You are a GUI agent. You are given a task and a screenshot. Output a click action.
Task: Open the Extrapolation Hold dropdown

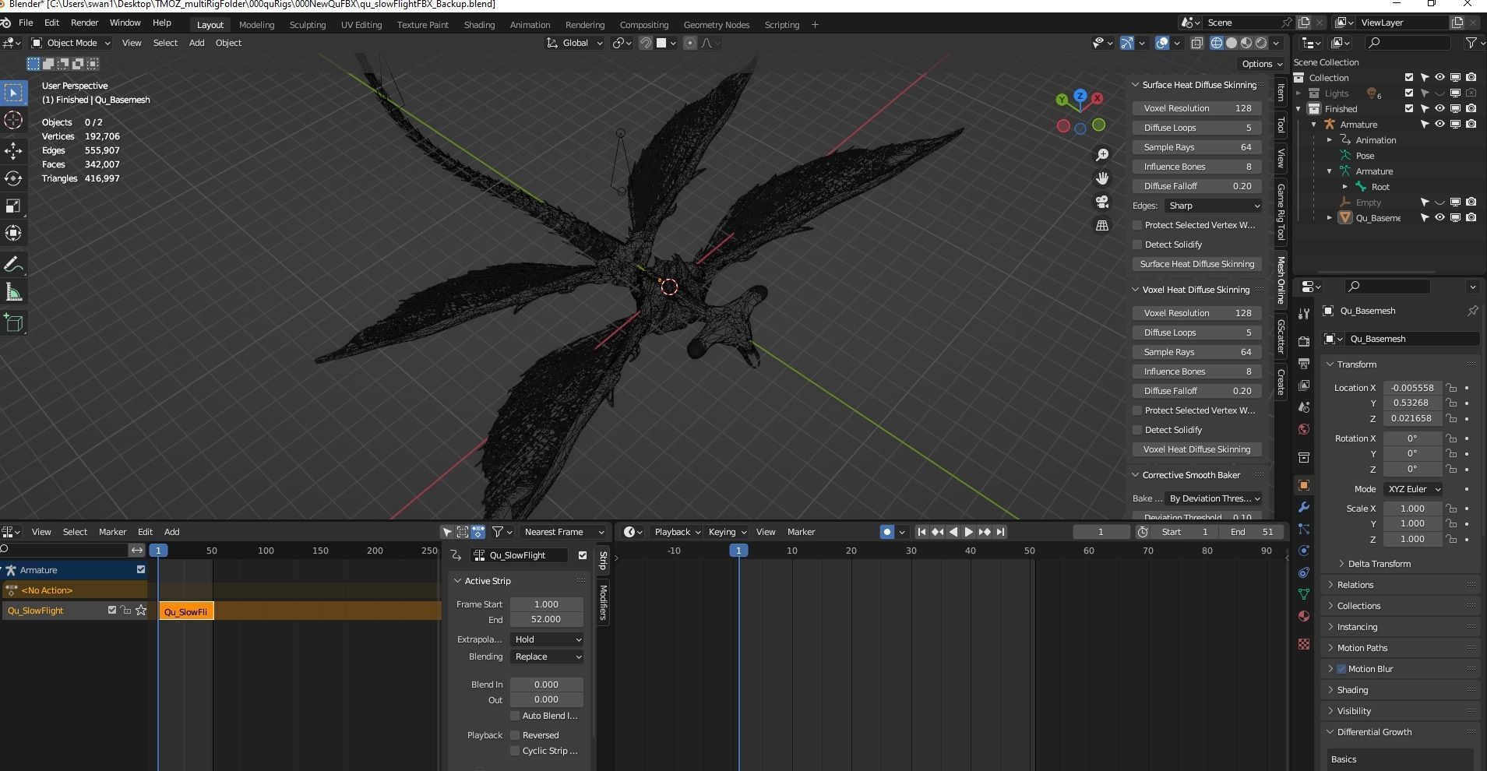(547, 639)
